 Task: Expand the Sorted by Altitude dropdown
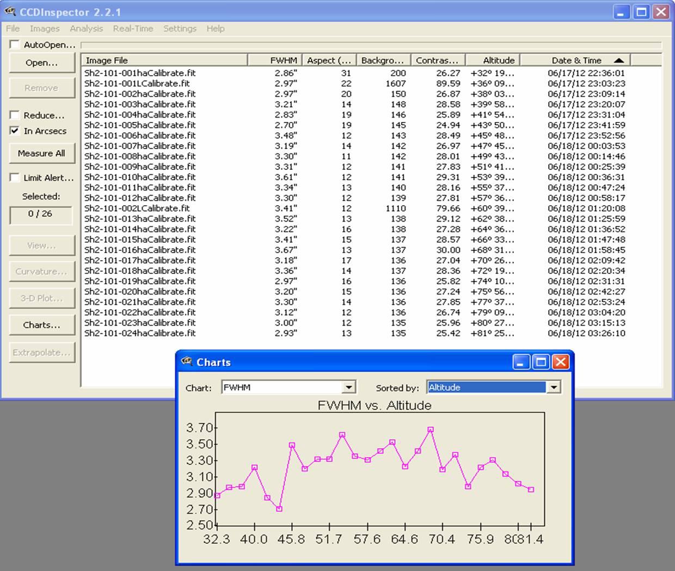[x=553, y=388]
